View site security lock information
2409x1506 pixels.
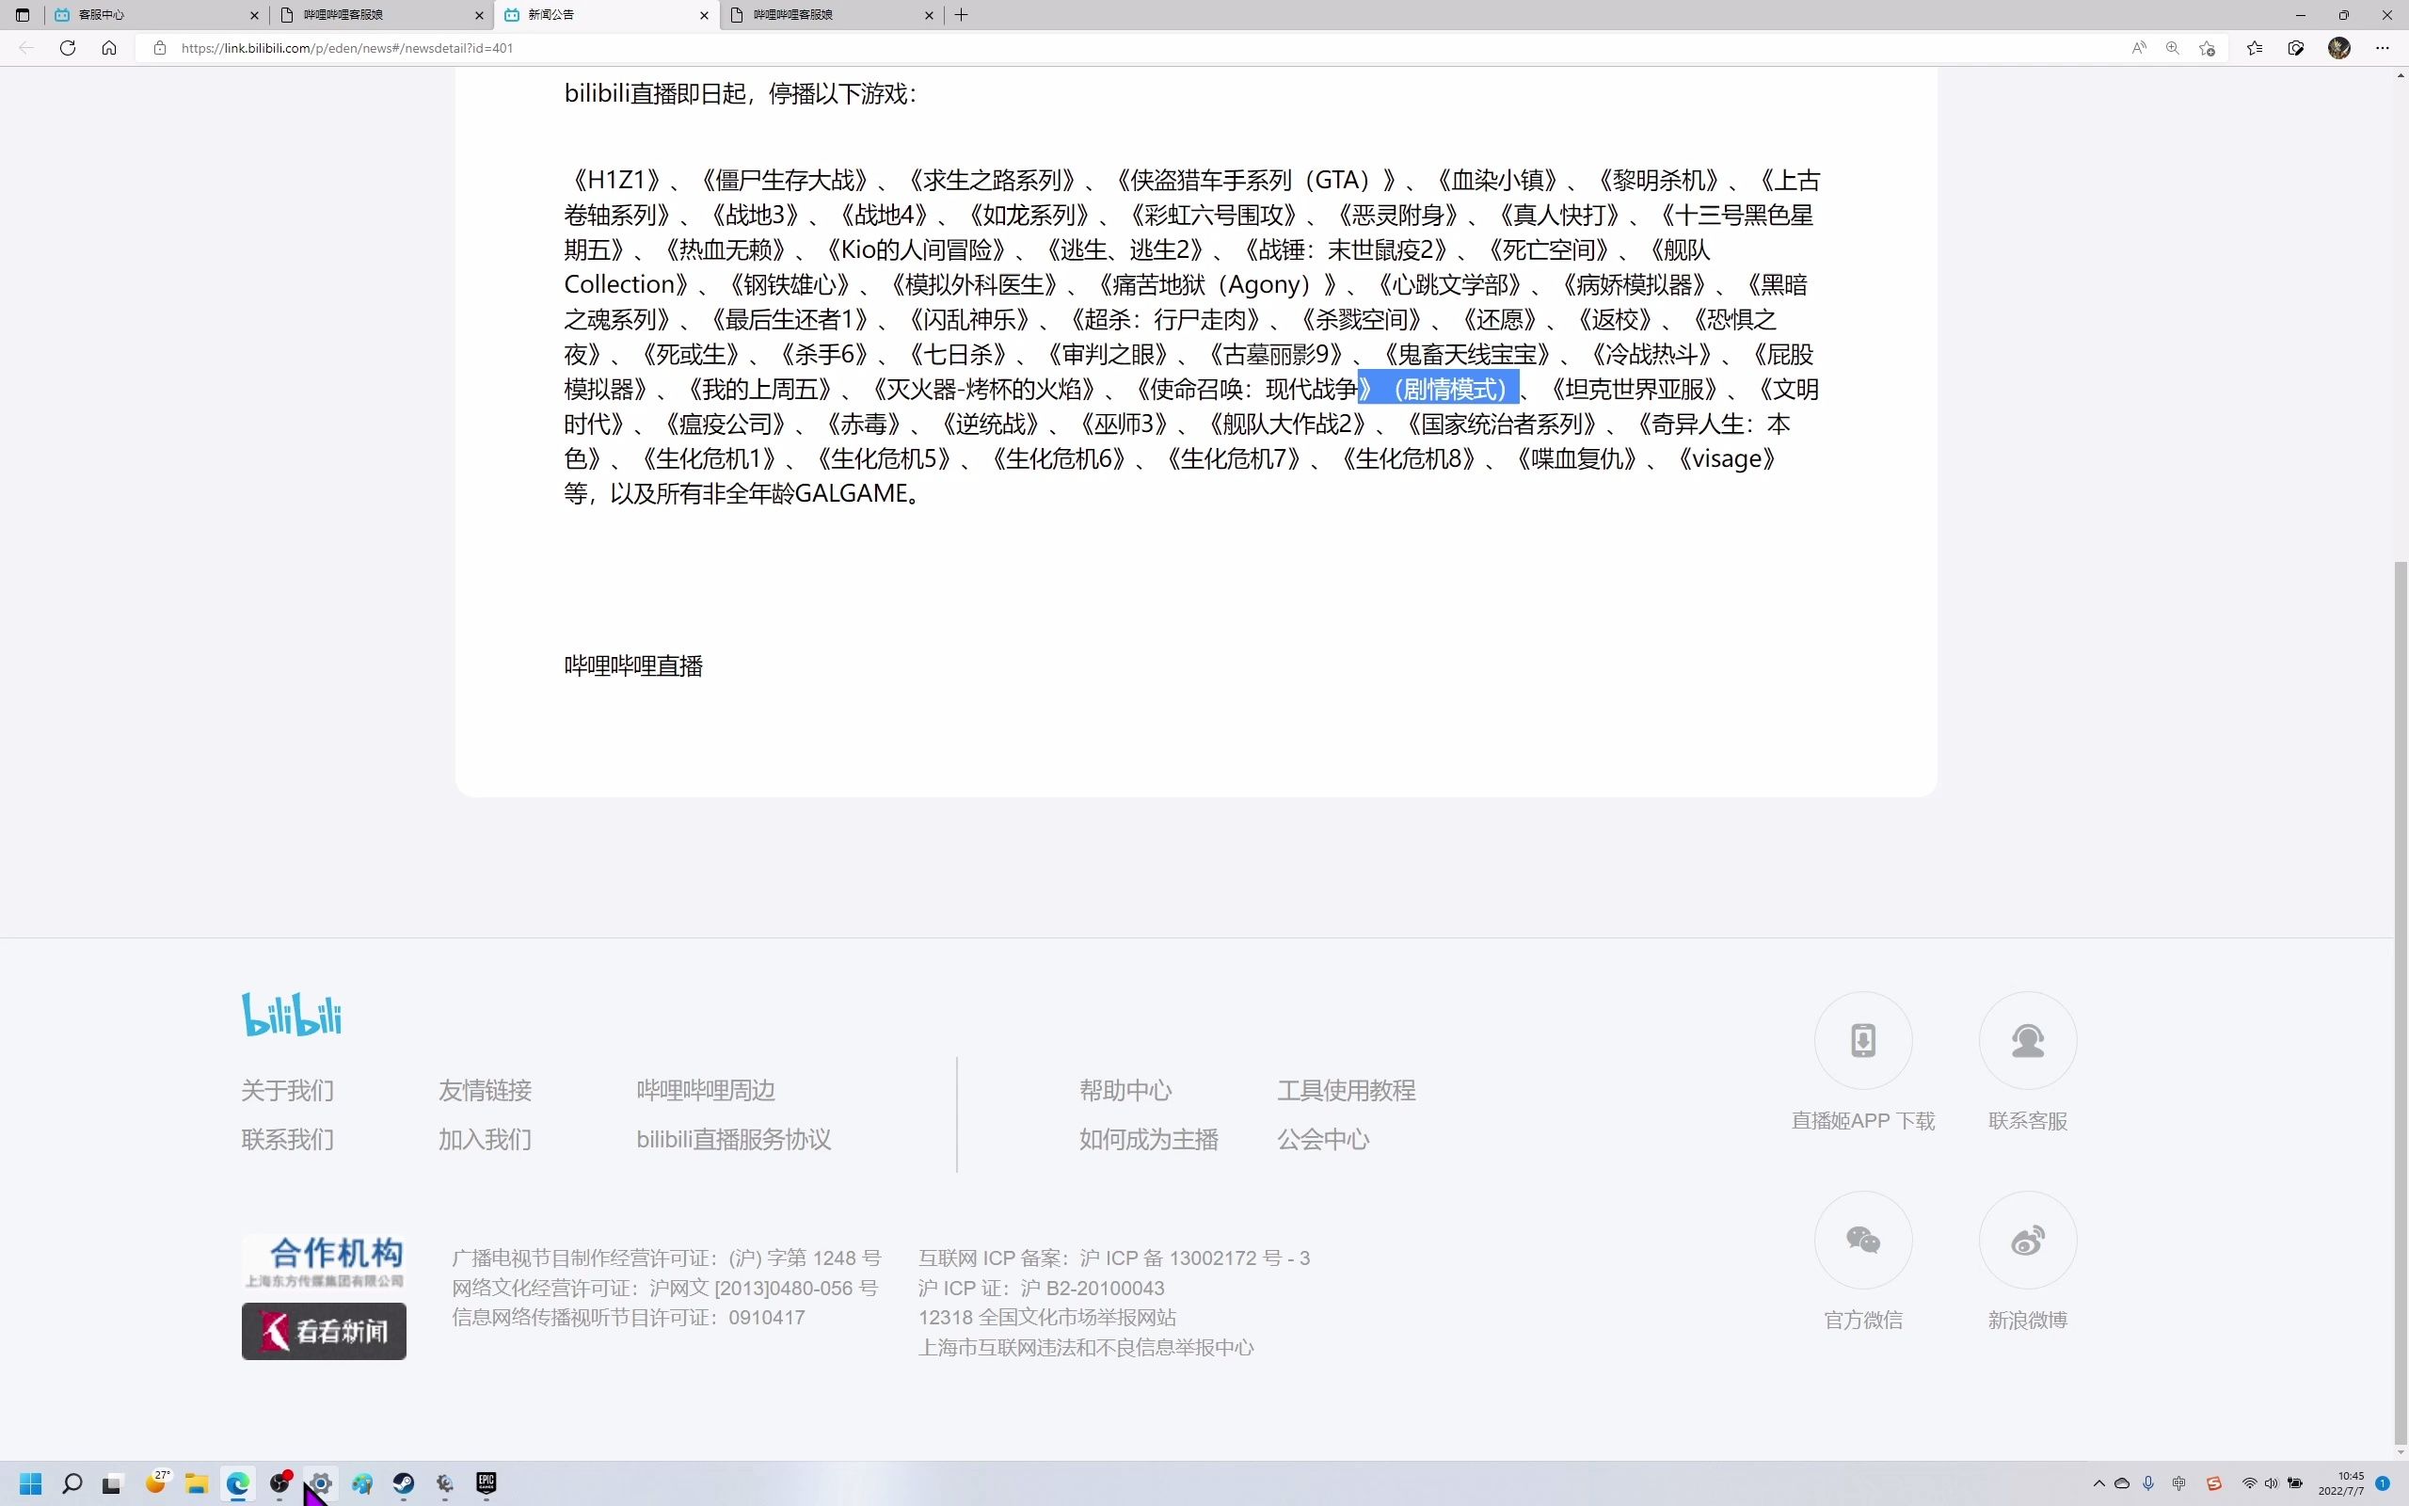(x=159, y=48)
